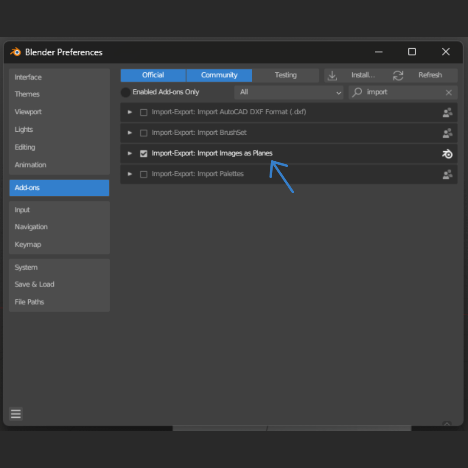The width and height of the screenshot is (468, 468).
Task: Enable the Import AutoCAD DXF Format add-on
Action: point(143,113)
